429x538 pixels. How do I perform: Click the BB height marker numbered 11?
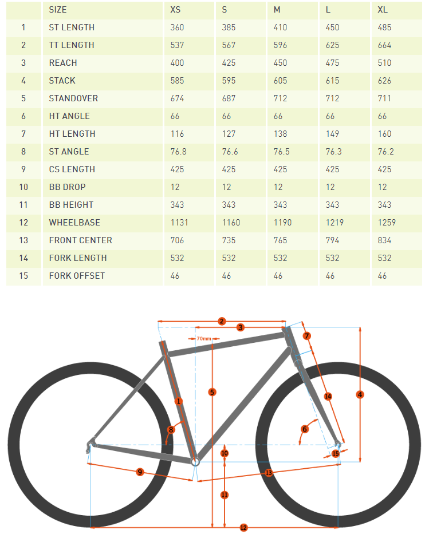225,495
